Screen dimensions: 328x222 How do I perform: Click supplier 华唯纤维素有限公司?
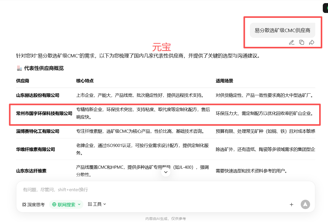pos(36,149)
